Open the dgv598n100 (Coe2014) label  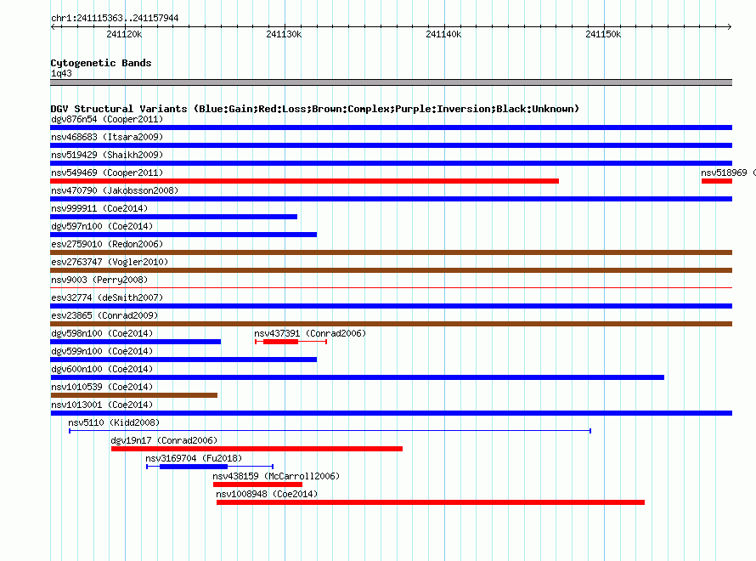pos(102,333)
